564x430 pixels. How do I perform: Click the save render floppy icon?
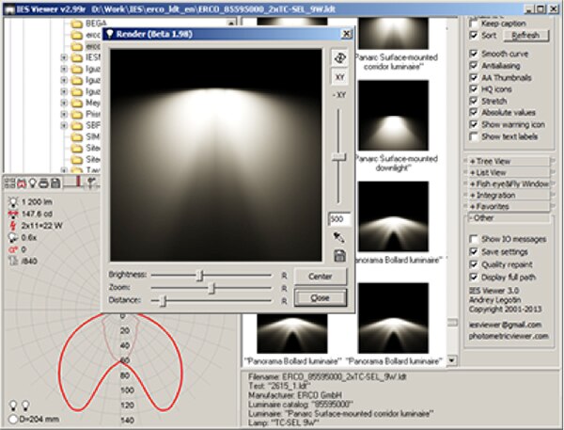340,256
